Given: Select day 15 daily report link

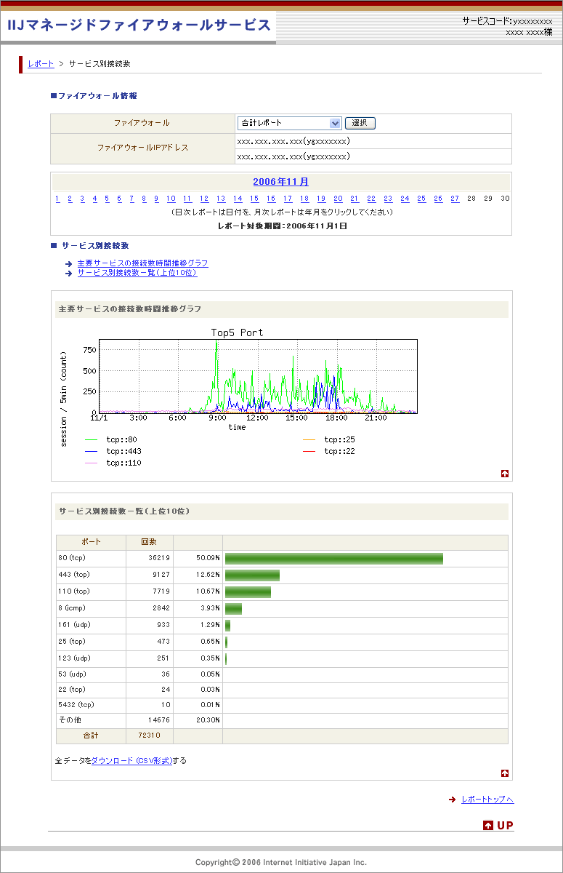Looking at the screenshot, I should [x=254, y=199].
